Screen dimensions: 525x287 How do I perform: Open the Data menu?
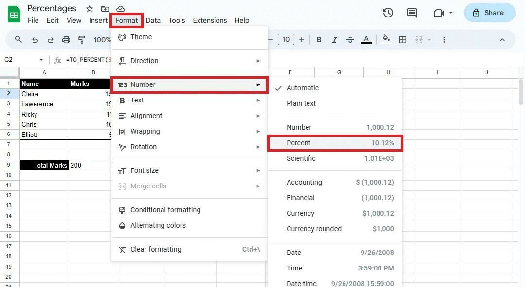[153, 20]
